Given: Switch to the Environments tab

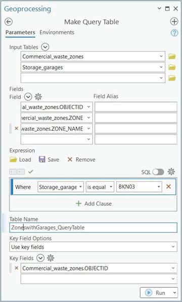Looking at the screenshot, I should point(57,32).
